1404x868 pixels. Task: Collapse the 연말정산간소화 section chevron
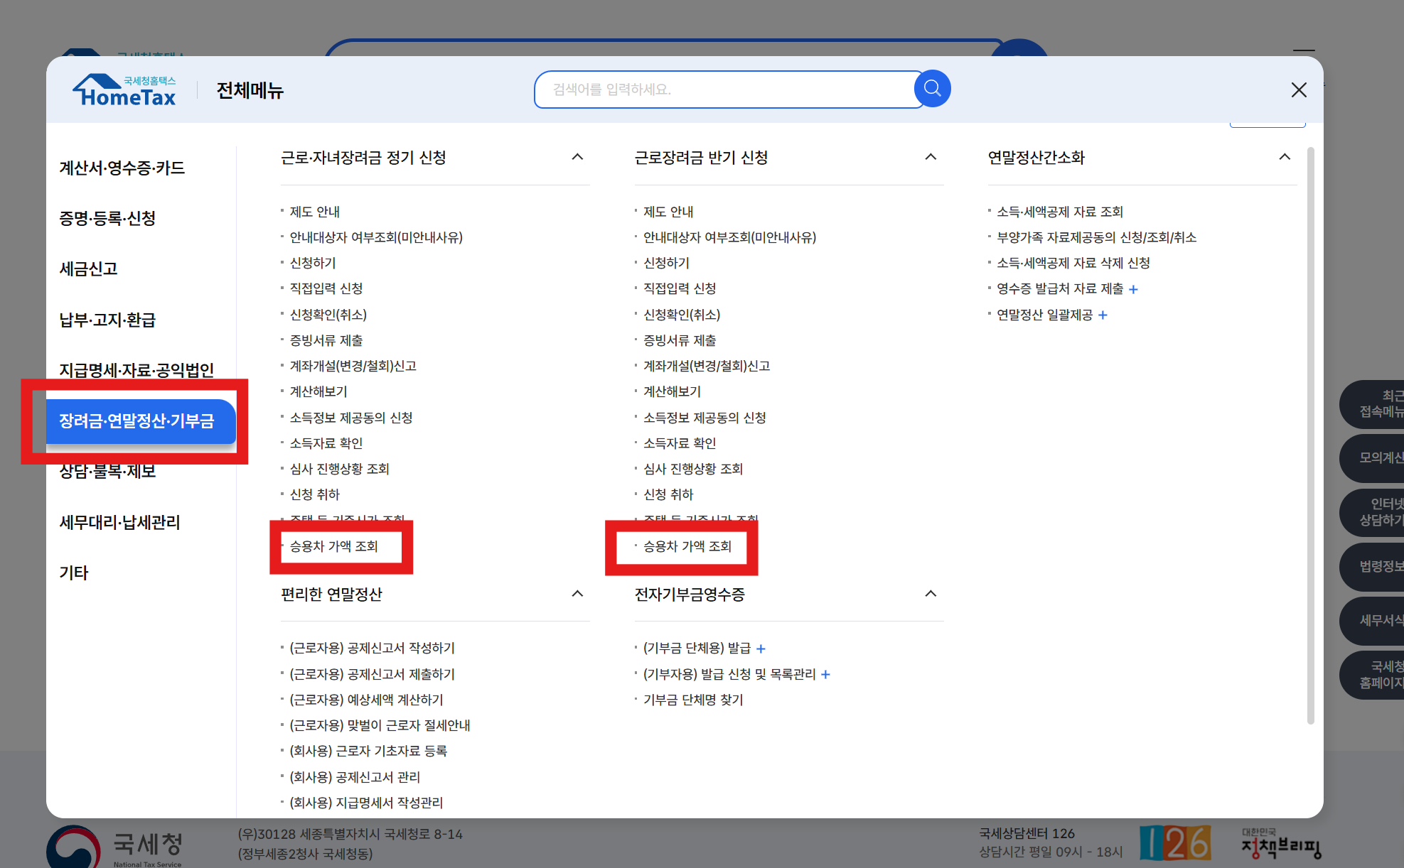click(1284, 157)
